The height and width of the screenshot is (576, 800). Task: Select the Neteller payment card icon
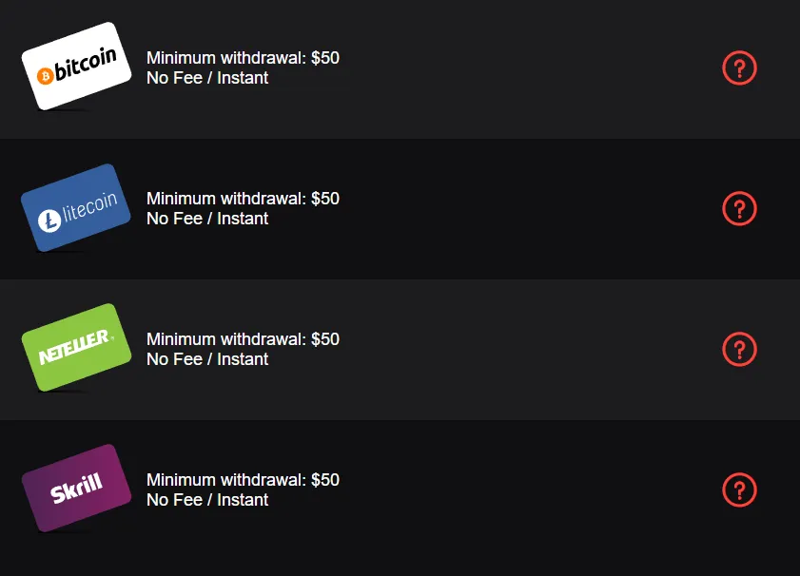tap(76, 346)
